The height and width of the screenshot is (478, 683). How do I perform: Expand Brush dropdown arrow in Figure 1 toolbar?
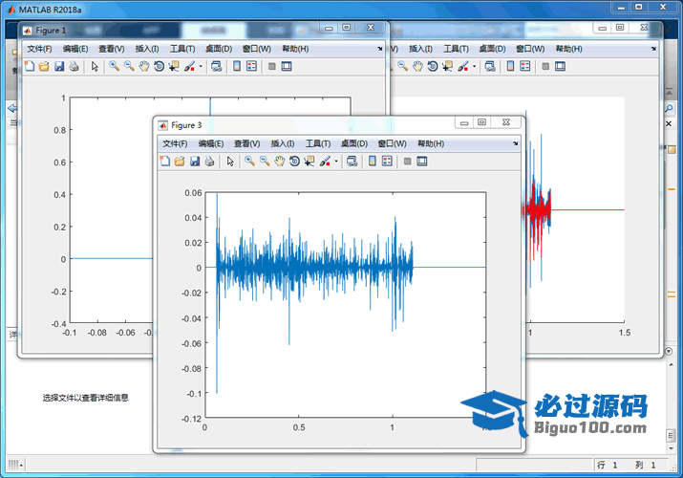click(x=201, y=67)
